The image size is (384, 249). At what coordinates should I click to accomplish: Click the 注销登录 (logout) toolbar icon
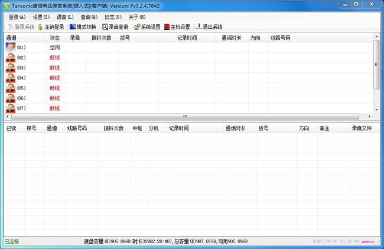(40, 27)
